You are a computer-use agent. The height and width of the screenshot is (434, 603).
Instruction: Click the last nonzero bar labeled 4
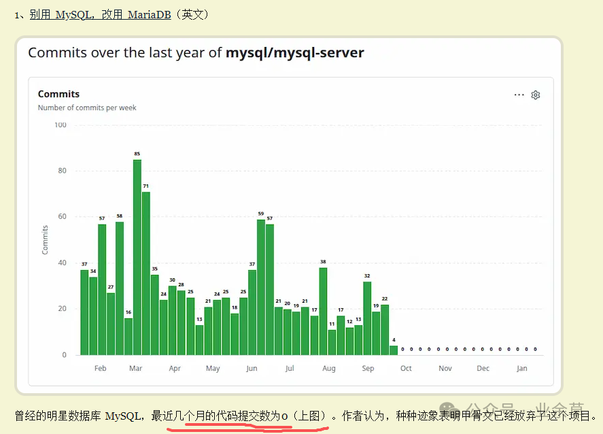[x=393, y=349]
